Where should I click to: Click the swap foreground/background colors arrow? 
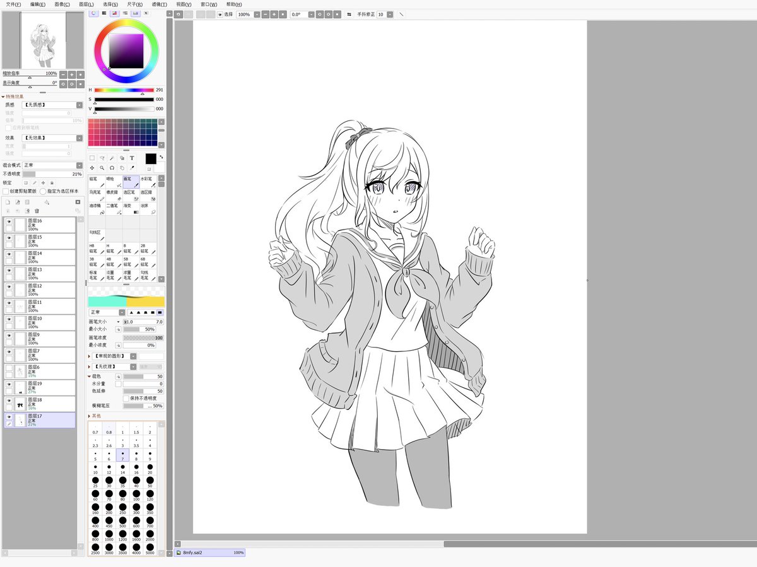[160, 156]
